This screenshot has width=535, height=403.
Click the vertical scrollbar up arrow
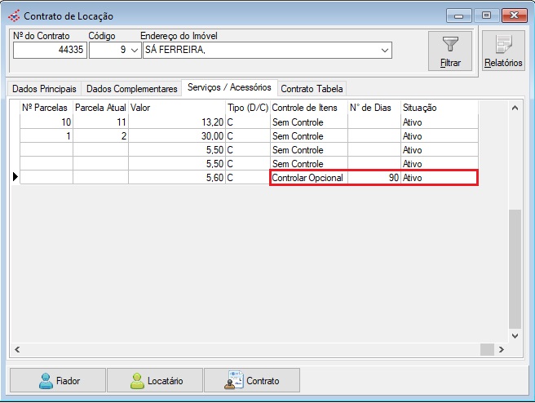pyautogui.click(x=514, y=108)
